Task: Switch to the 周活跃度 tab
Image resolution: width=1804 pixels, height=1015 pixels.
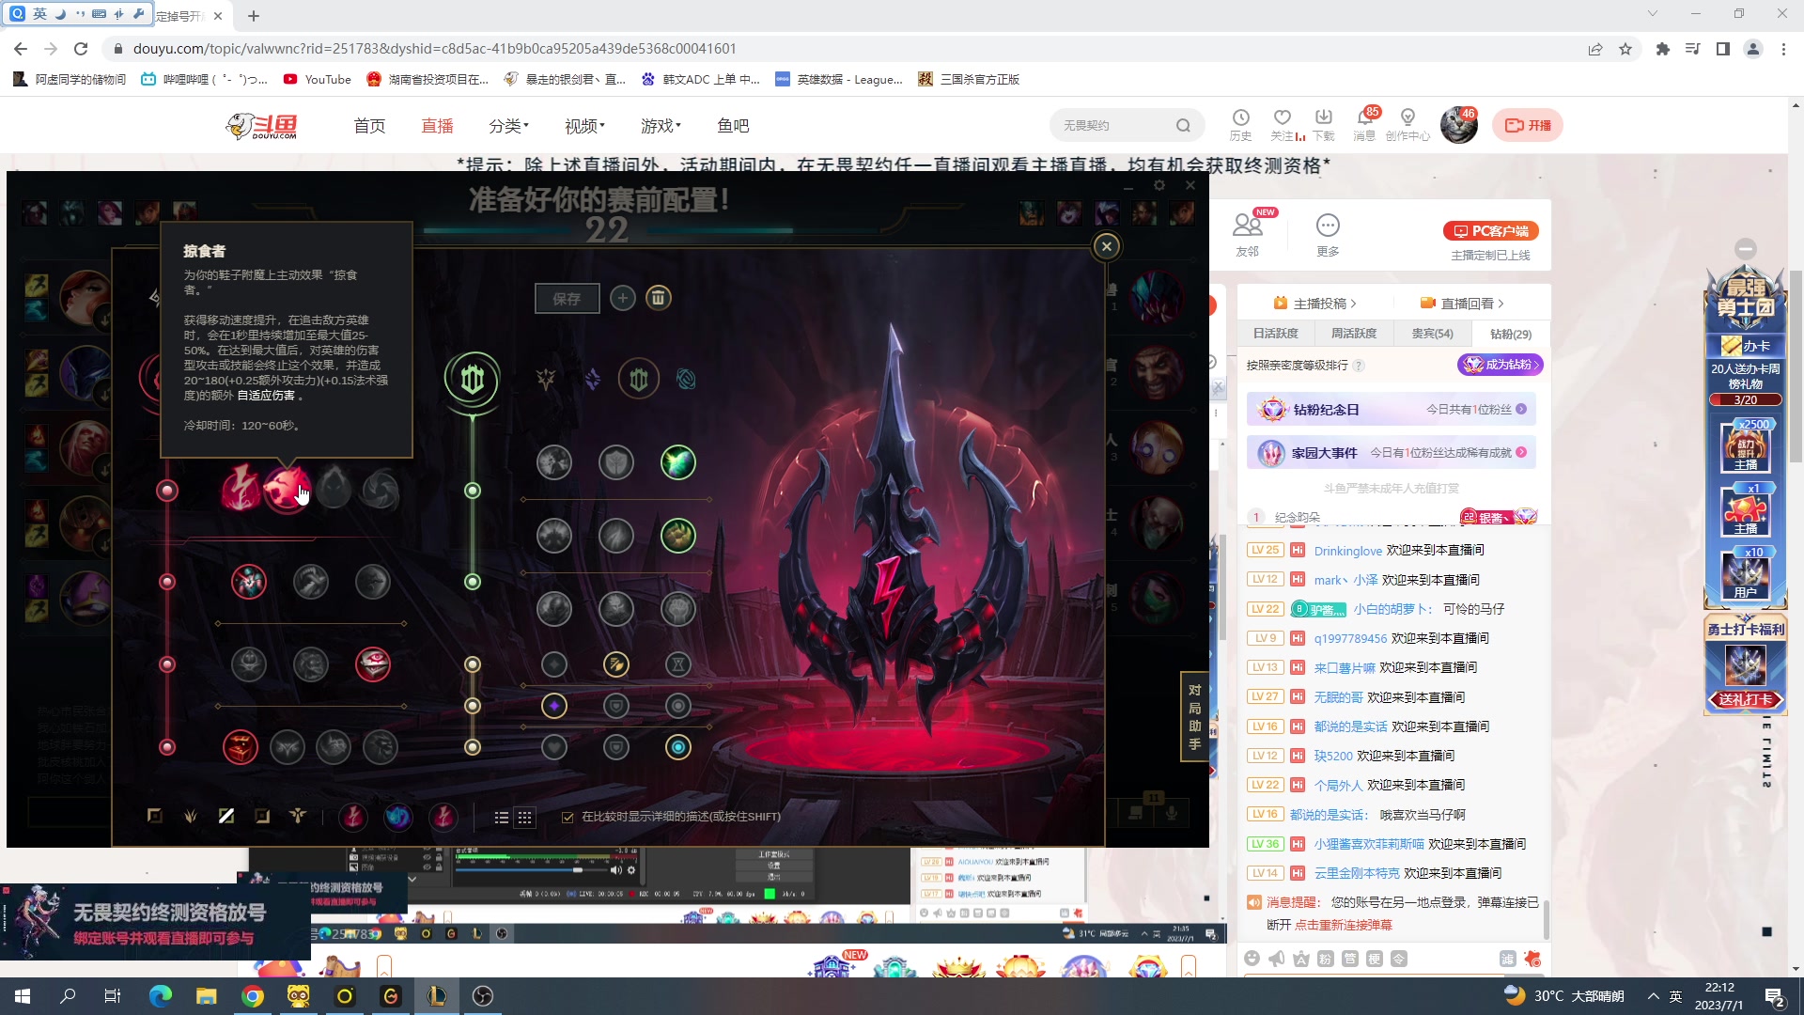Action: click(x=1353, y=334)
